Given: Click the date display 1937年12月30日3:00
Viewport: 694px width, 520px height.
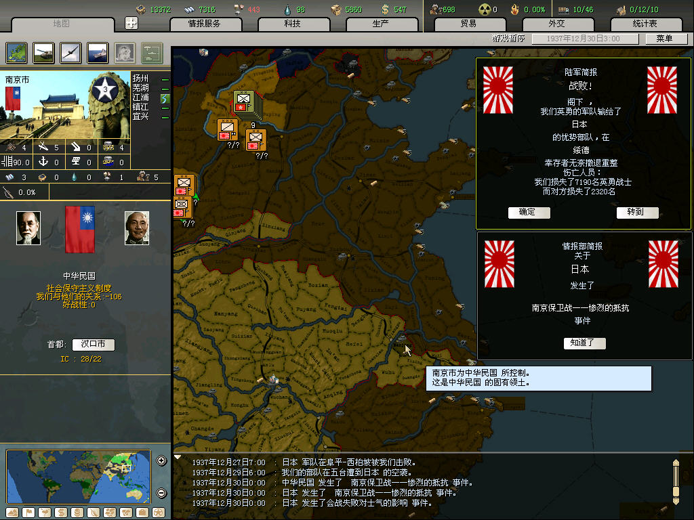Looking at the screenshot, I should (585, 39).
